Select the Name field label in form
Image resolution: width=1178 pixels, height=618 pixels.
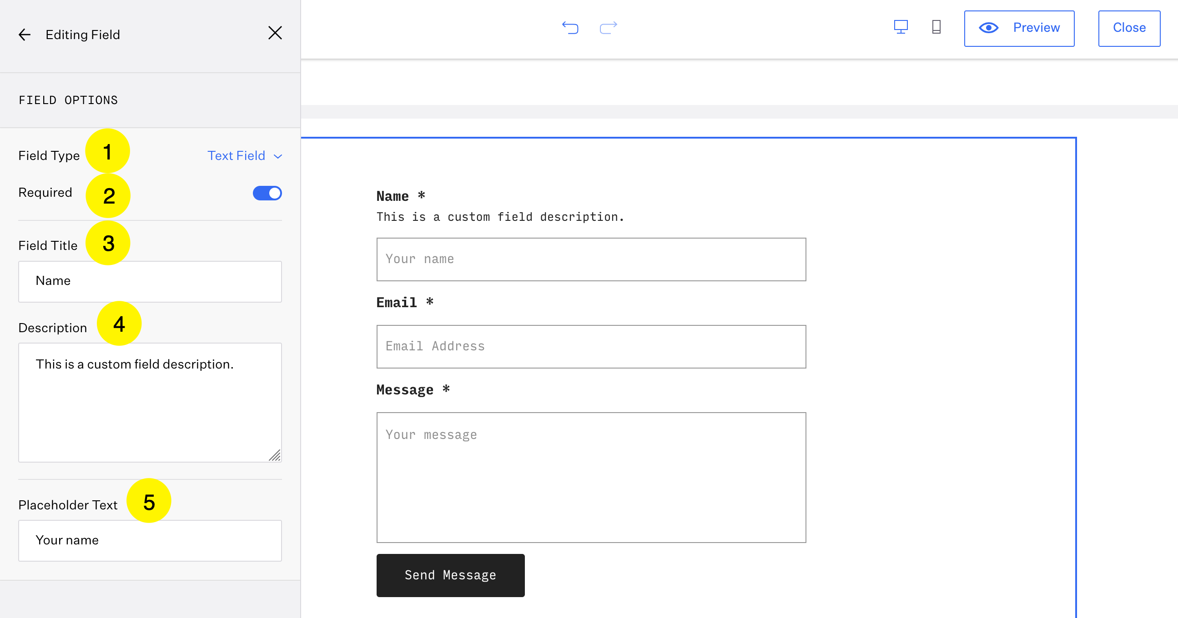click(393, 196)
